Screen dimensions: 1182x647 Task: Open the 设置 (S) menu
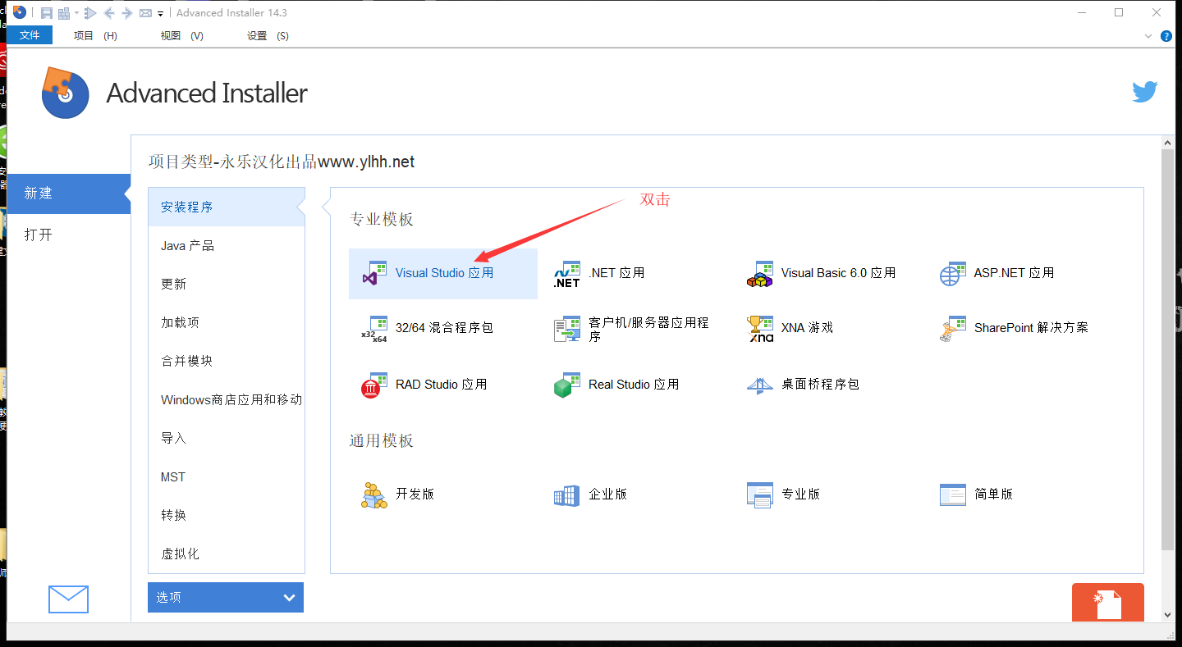(x=268, y=36)
